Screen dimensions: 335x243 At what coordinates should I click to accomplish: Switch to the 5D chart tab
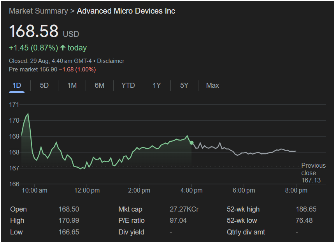(44, 85)
